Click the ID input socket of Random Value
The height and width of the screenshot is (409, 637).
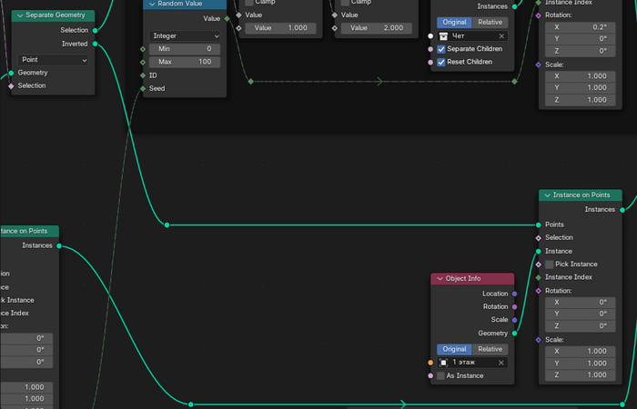[x=143, y=75]
